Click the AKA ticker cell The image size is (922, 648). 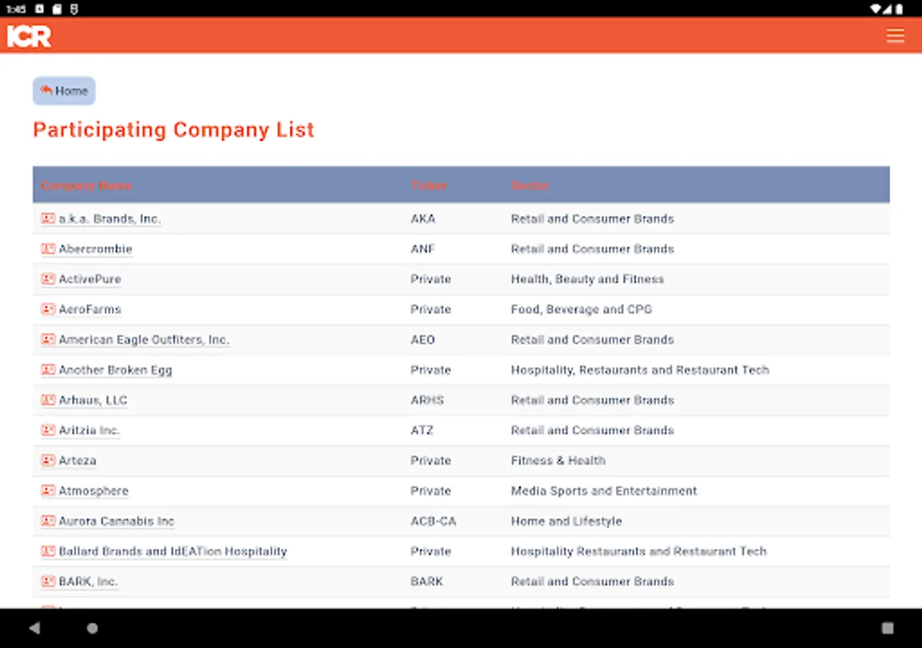423,219
